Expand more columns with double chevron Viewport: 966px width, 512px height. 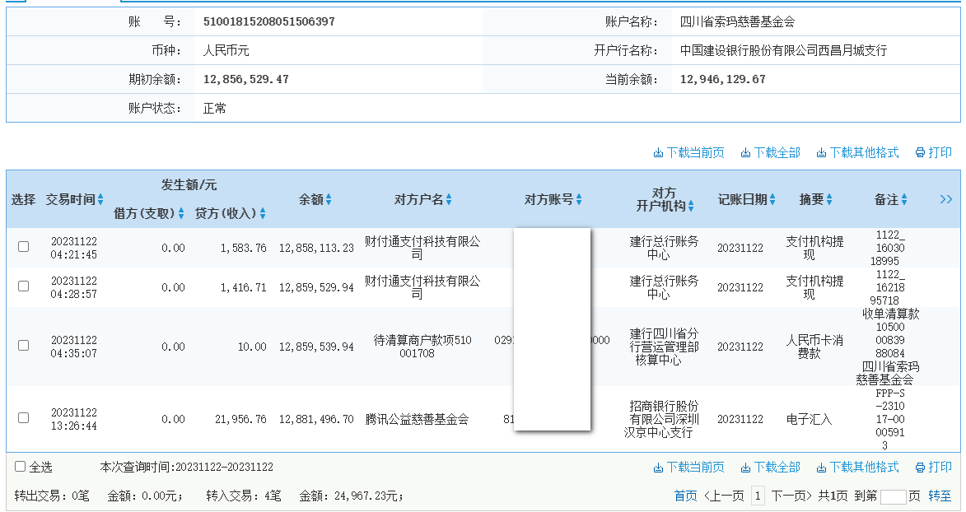point(945,199)
